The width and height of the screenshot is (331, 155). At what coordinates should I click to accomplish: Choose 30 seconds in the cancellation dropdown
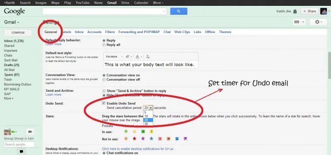point(148,124)
